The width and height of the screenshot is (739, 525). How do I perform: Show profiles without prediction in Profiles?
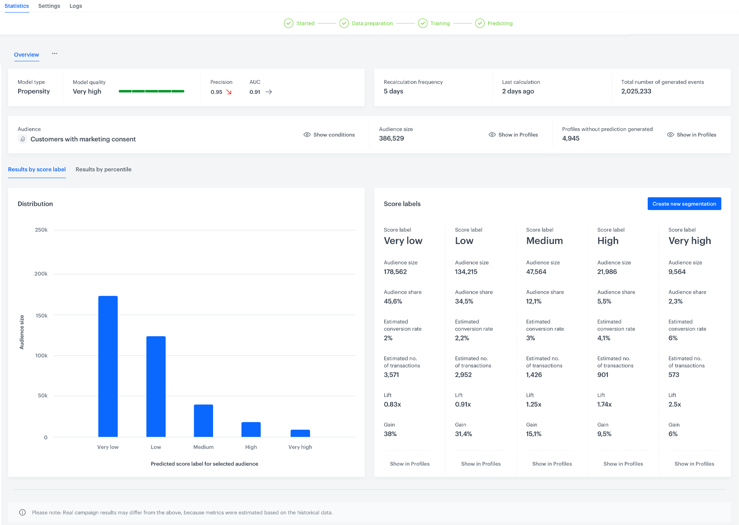pyautogui.click(x=692, y=135)
